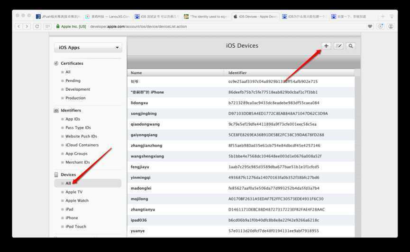Open the search magnifier in iOS Devices
Image resolution: width=410 pixels, height=252 pixels.
[351, 46]
